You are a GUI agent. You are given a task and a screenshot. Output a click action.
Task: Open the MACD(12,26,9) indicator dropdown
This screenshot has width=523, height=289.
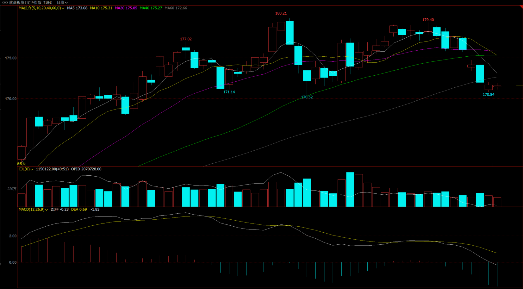point(33,210)
